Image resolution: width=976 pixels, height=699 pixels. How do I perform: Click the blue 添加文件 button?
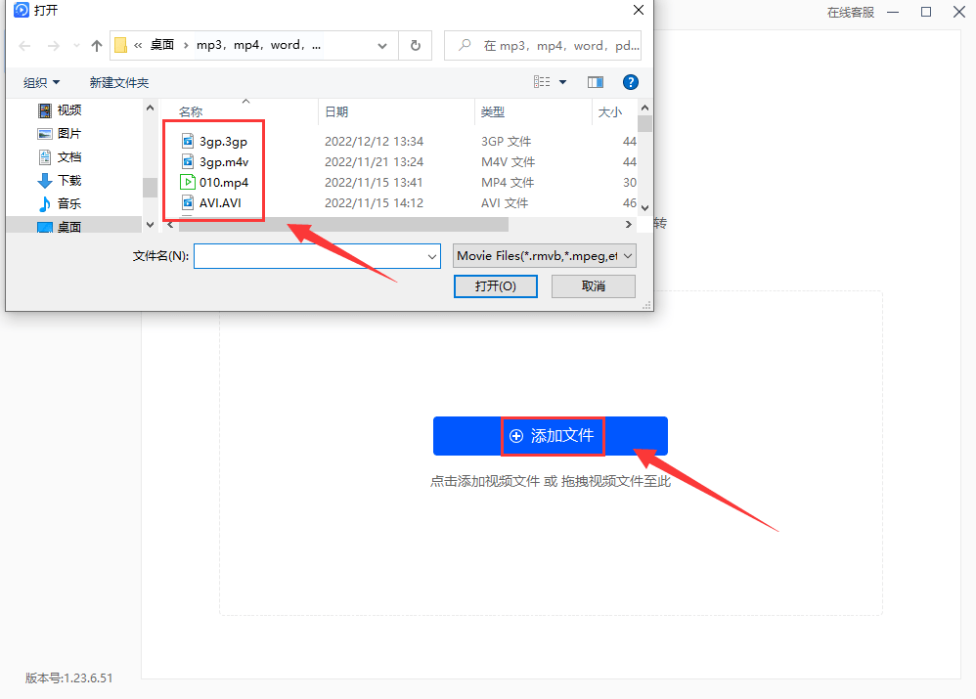pyautogui.click(x=551, y=436)
